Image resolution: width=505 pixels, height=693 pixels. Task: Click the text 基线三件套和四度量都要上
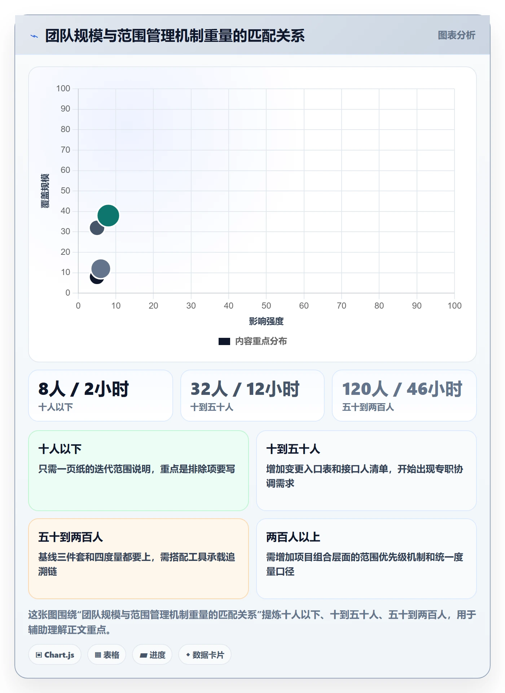click(x=95, y=557)
